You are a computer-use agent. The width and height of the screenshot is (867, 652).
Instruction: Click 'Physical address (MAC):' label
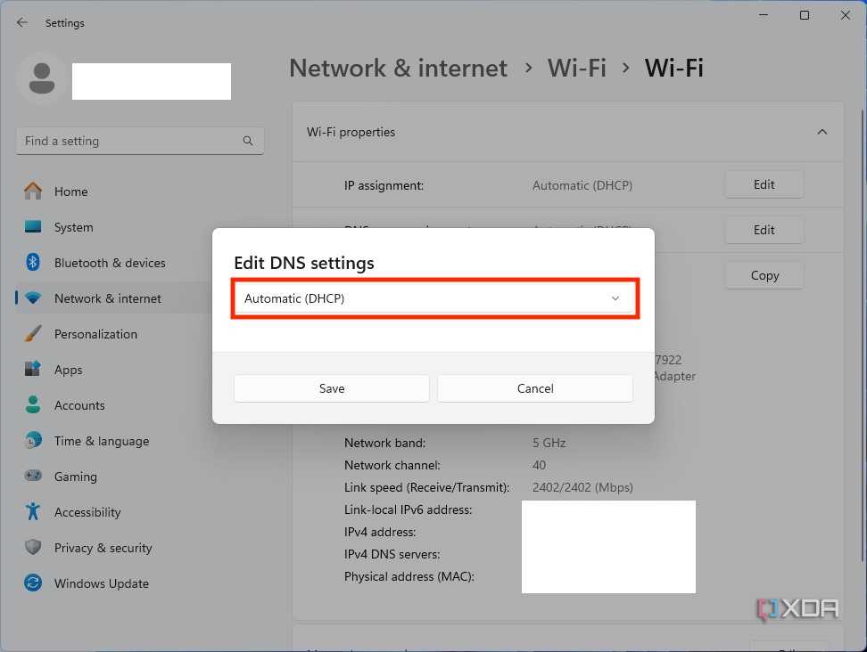point(409,577)
